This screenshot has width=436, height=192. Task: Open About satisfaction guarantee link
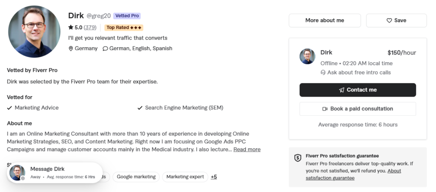[x=353, y=175]
